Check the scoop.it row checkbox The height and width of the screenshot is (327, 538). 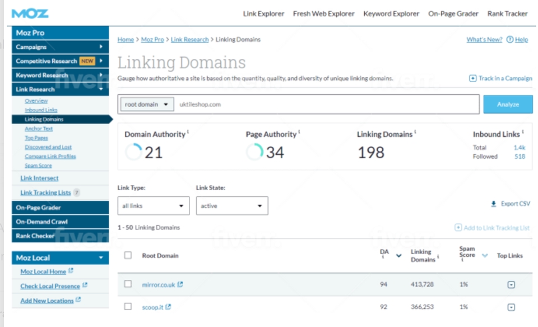128,306
